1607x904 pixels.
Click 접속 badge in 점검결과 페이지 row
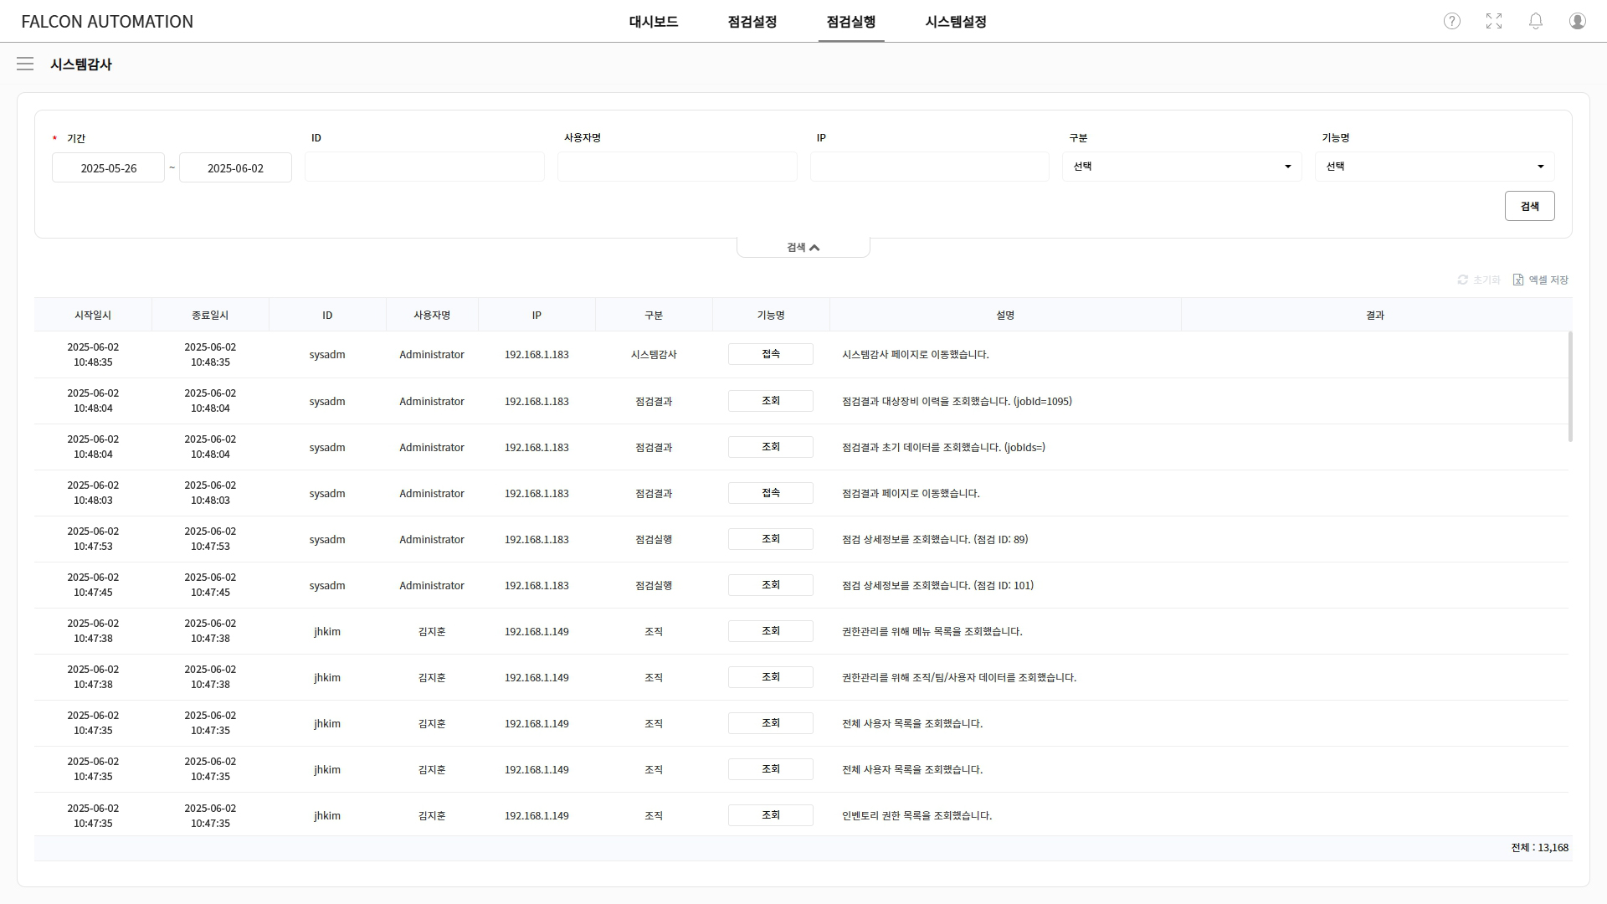pos(771,493)
